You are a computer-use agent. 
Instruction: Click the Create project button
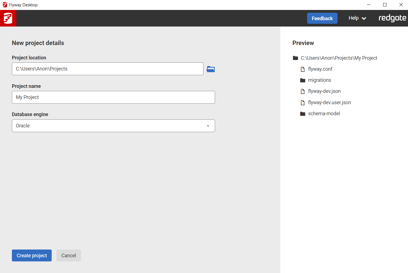(32, 255)
